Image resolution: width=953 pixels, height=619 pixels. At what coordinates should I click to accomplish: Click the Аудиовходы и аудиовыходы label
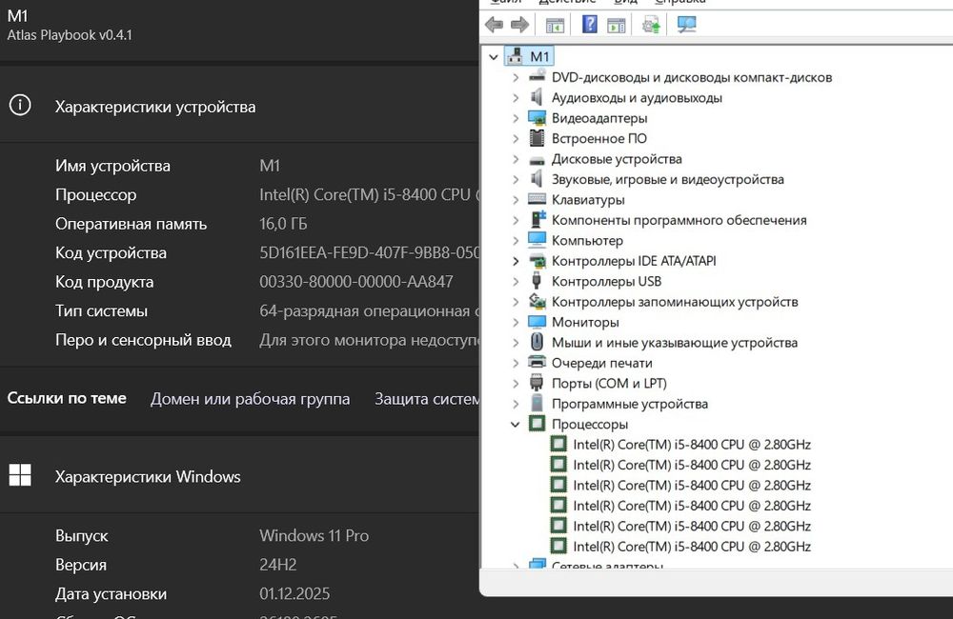click(x=637, y=98)
